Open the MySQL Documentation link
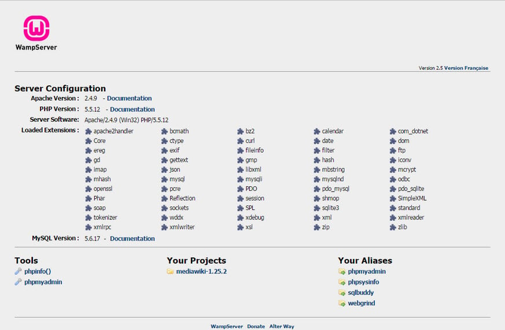The height and width of the screenshot is (330, 505). click(x=132, y=238)
